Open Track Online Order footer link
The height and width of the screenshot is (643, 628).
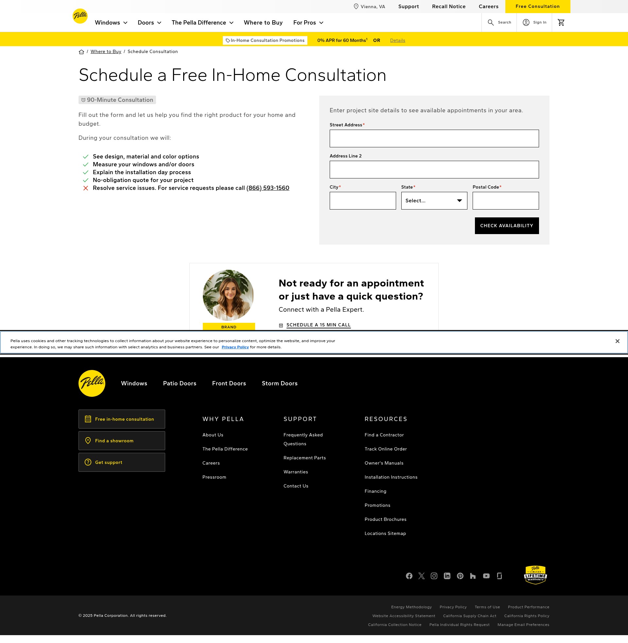pyautogui.click(x=386, y=449)
